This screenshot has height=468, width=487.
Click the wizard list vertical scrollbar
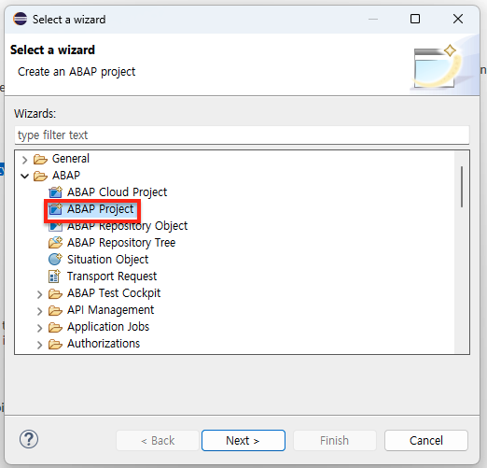pos(462,187)
